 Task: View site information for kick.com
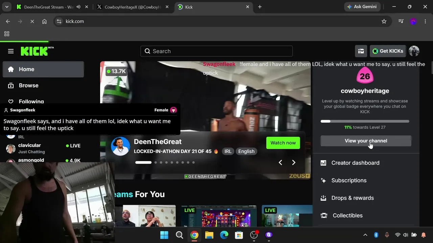tap(59, 21)
